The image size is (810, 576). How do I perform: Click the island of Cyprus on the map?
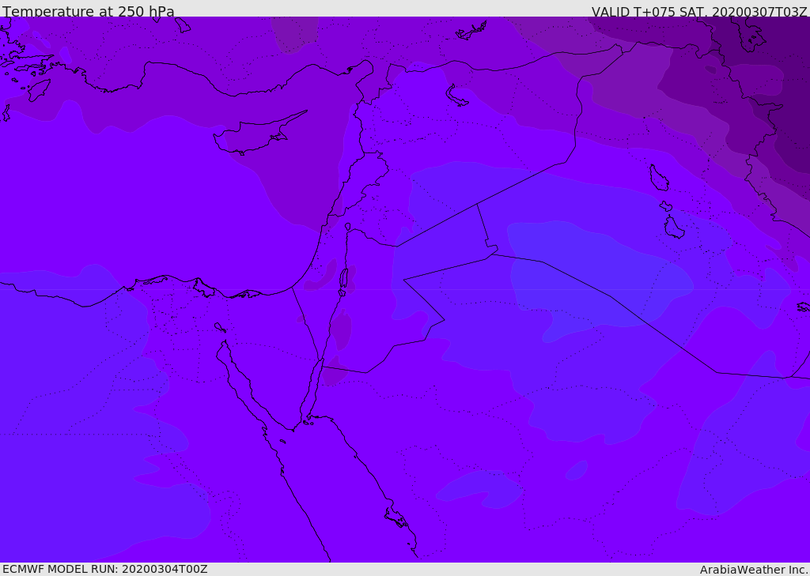click(259, 134)
